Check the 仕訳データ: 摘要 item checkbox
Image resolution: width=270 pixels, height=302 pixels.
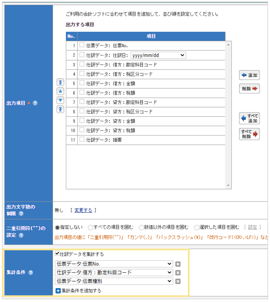pos(82,139)
